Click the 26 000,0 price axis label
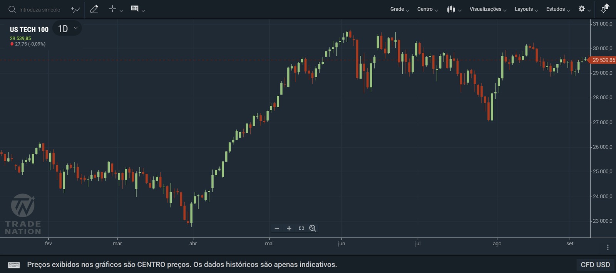 click(x=603, y=147)
